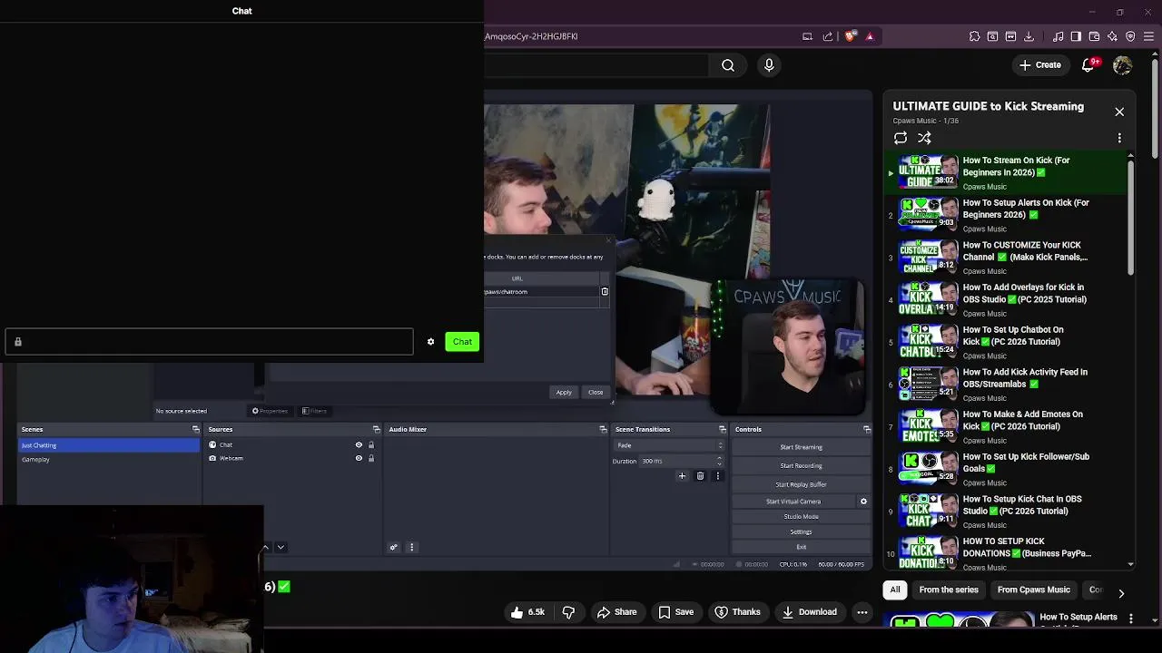Toggle visibility eye for Webcam source

coord(359,458)
